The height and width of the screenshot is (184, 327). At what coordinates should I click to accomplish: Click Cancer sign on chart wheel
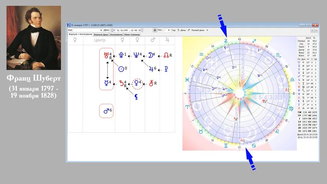coord(254,146)
